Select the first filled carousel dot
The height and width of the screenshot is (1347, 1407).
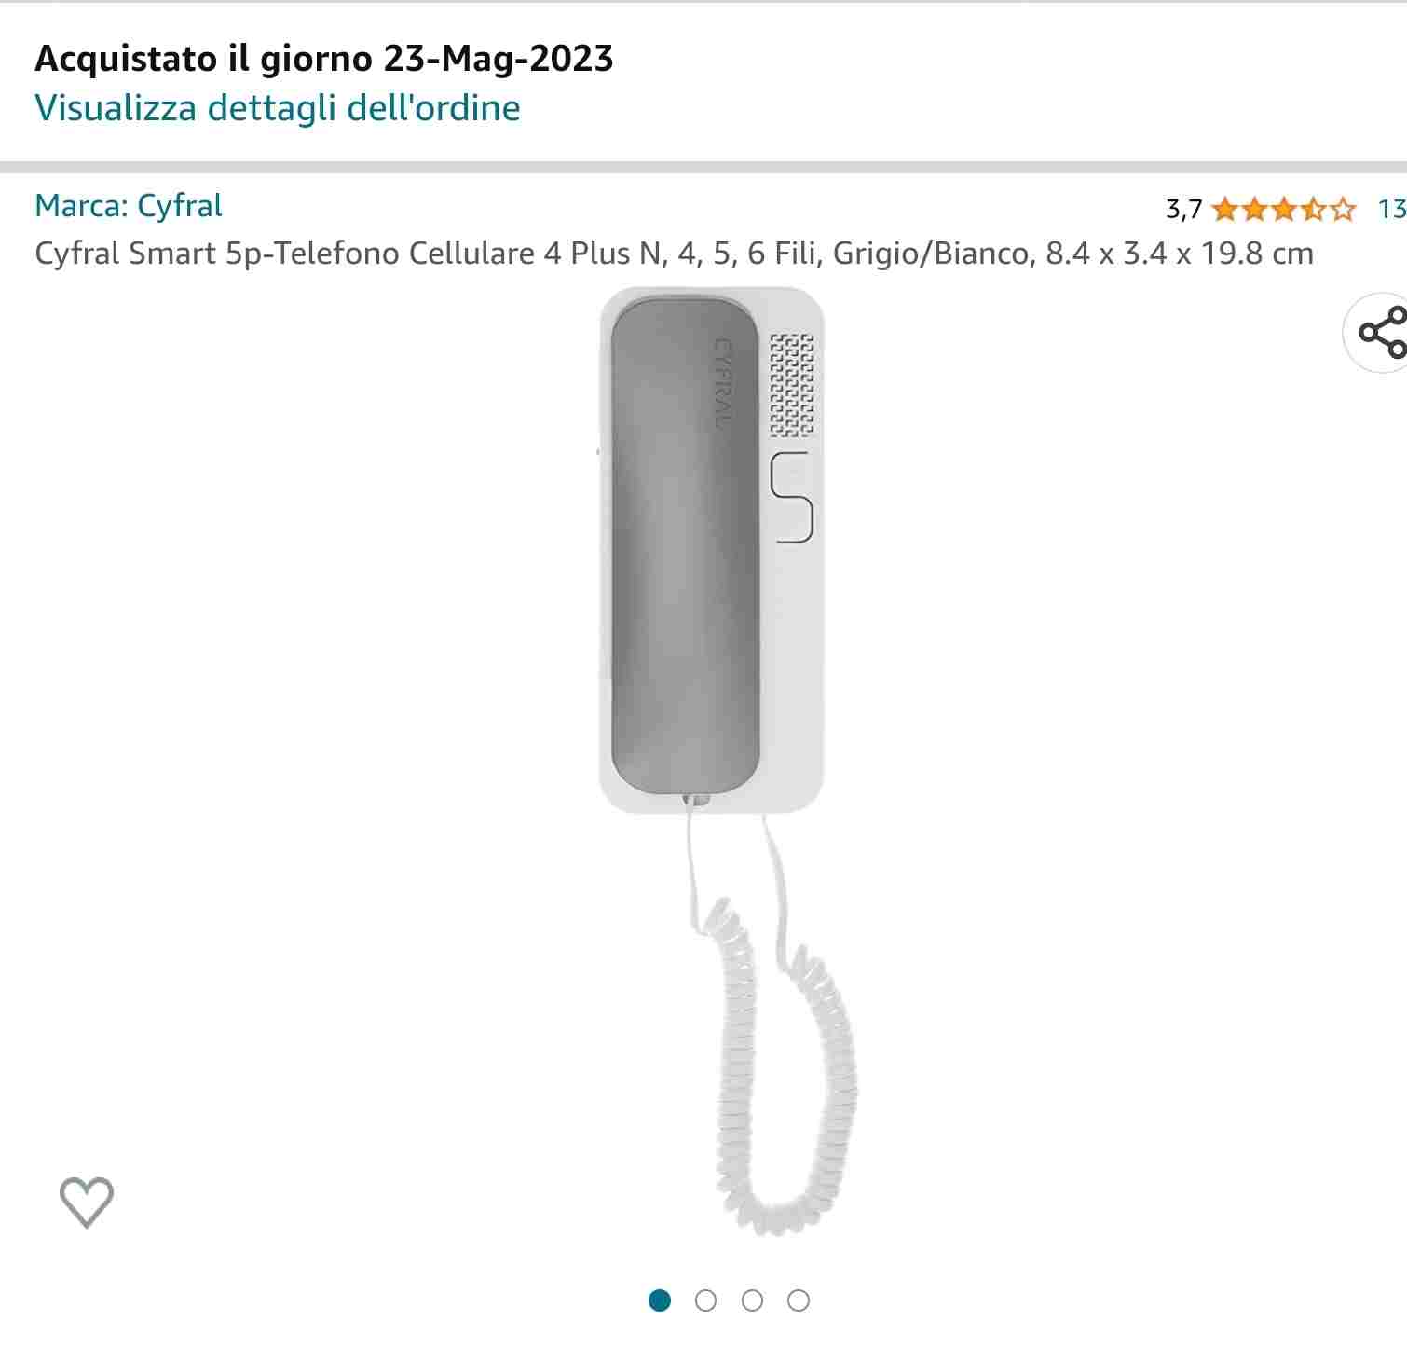(x=660, y=1300)
